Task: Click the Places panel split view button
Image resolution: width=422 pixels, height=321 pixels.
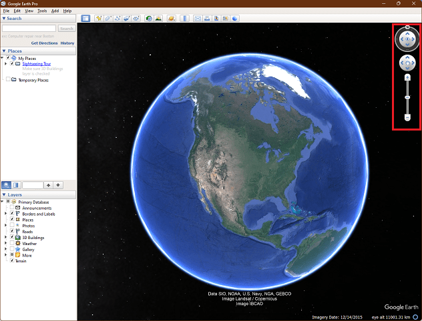Action: [16, 185]
